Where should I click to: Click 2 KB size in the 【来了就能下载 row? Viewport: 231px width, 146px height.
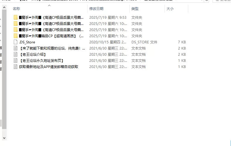coord(182,48)
